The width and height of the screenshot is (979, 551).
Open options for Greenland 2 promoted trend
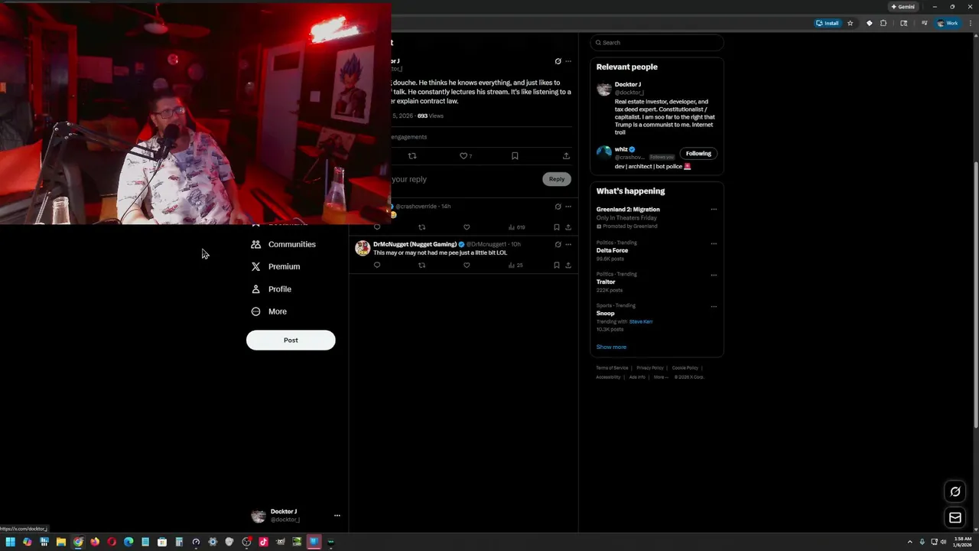pyautogui.click(x=714, y=210)
